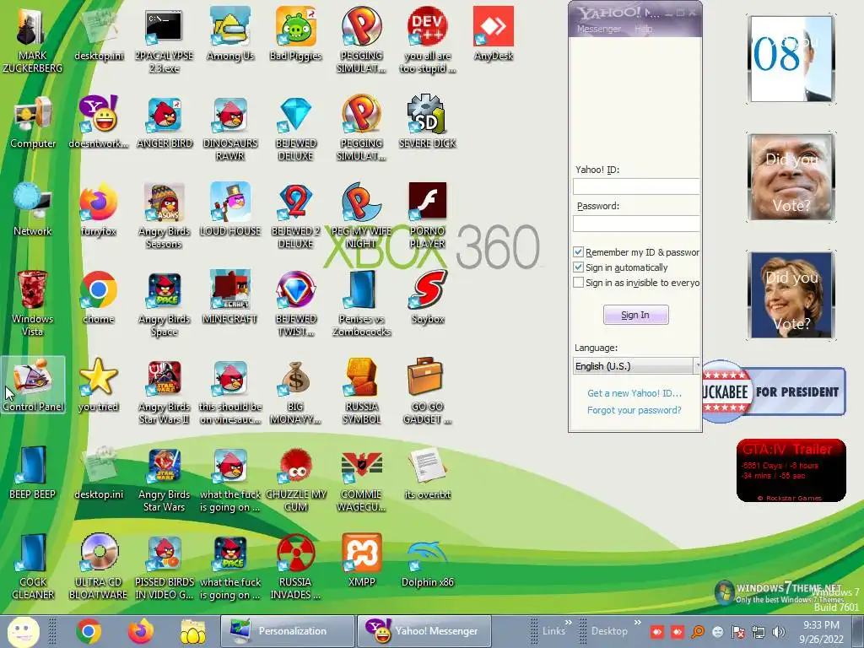864x648 pixels.
Task: Click the Huckabee For President gadget
Action: pyautogui.click(x=774, y=391)
